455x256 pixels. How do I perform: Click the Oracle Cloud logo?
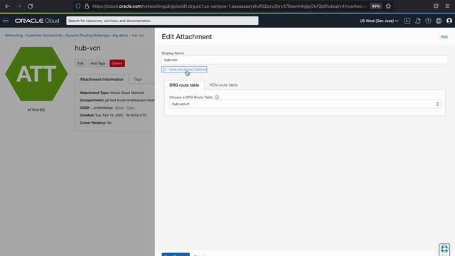coord(37,21)
